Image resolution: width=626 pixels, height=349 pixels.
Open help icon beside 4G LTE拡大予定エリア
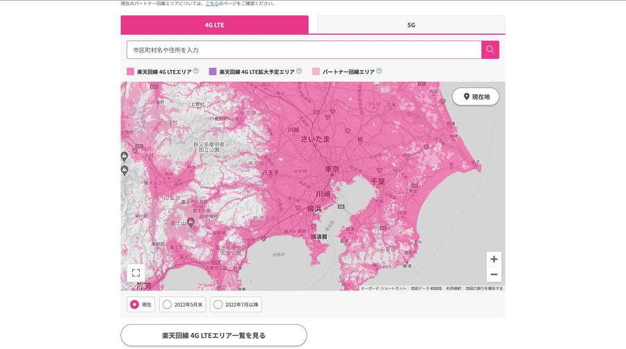point(299,71)
